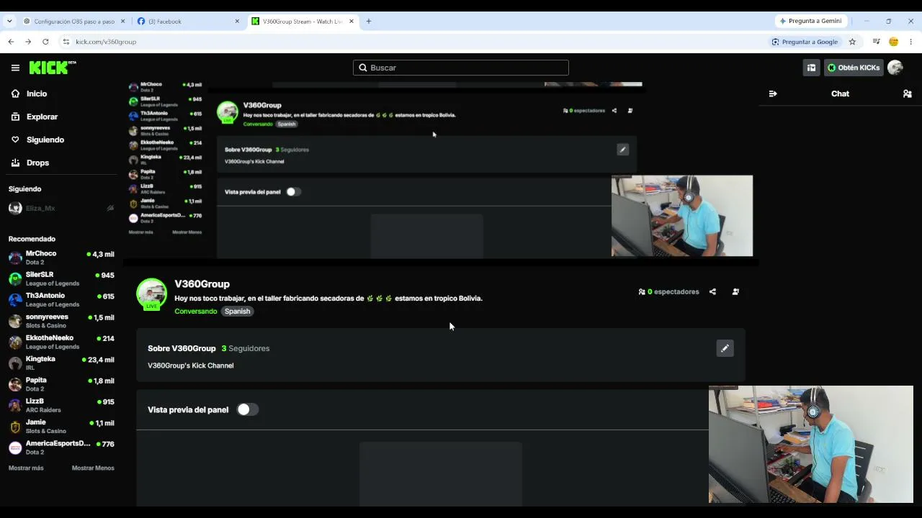Click the 3 Seguidores text

click(x=246, y=348)
